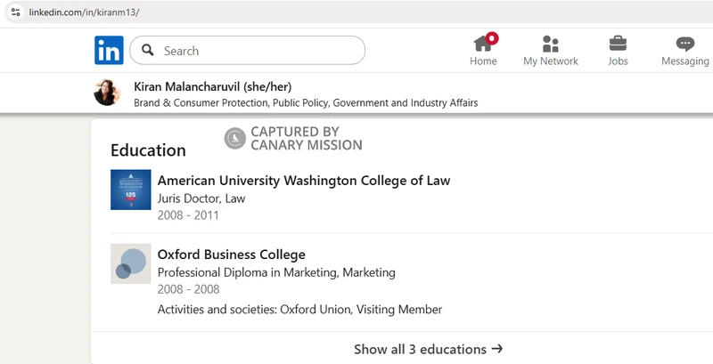Click the LinkedIn logo icon
Screen dimensions: 713x364
(109, 50)
